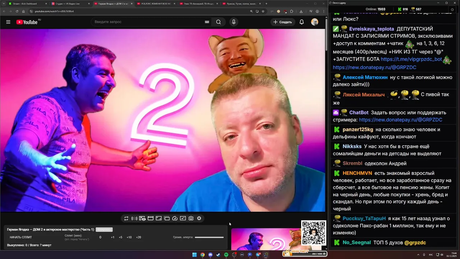Click the QR code overlay image
Viewport: 460px width, 259px height.
[x=314, y=233]
